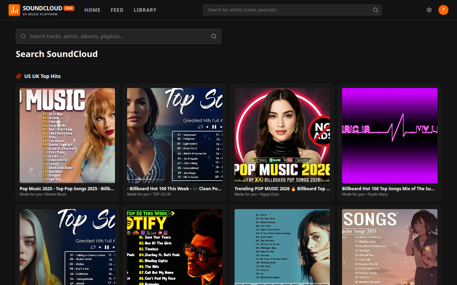Open settings via the gear icon
This screenshot has height=285, width=457.
coord(429,10)
